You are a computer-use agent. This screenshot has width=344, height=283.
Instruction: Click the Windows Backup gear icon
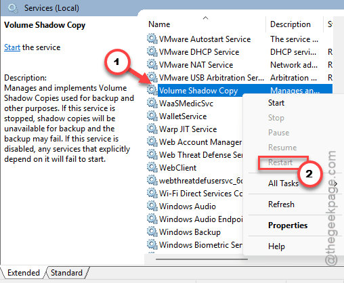coord(152,232)
